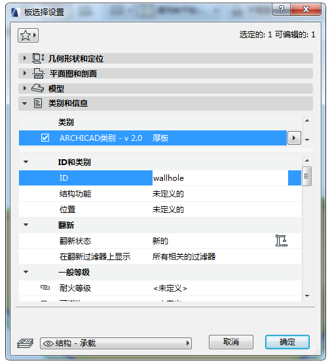
Task: Click scroll down arrow of classification list
Action: coord(307,140)
